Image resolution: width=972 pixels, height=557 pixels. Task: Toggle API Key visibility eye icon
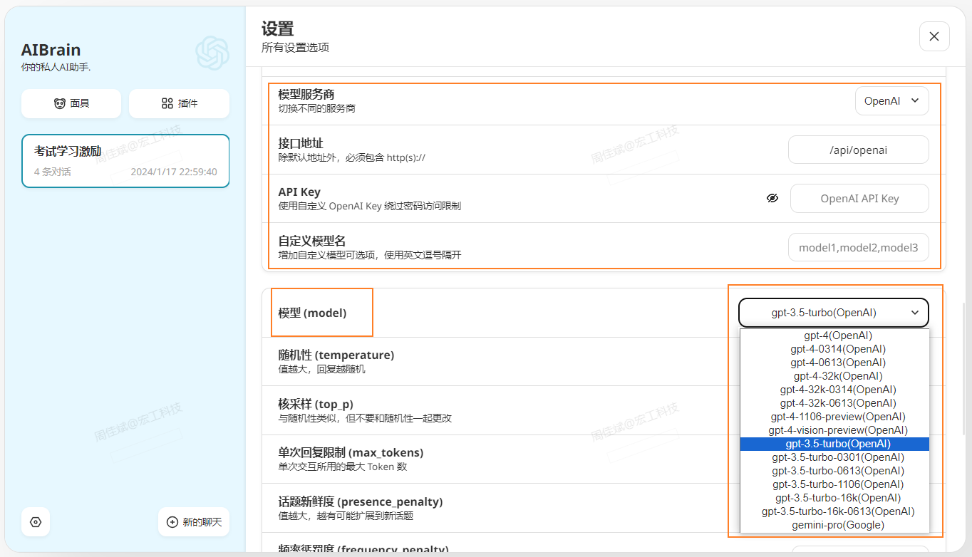(x=772, y=198)
